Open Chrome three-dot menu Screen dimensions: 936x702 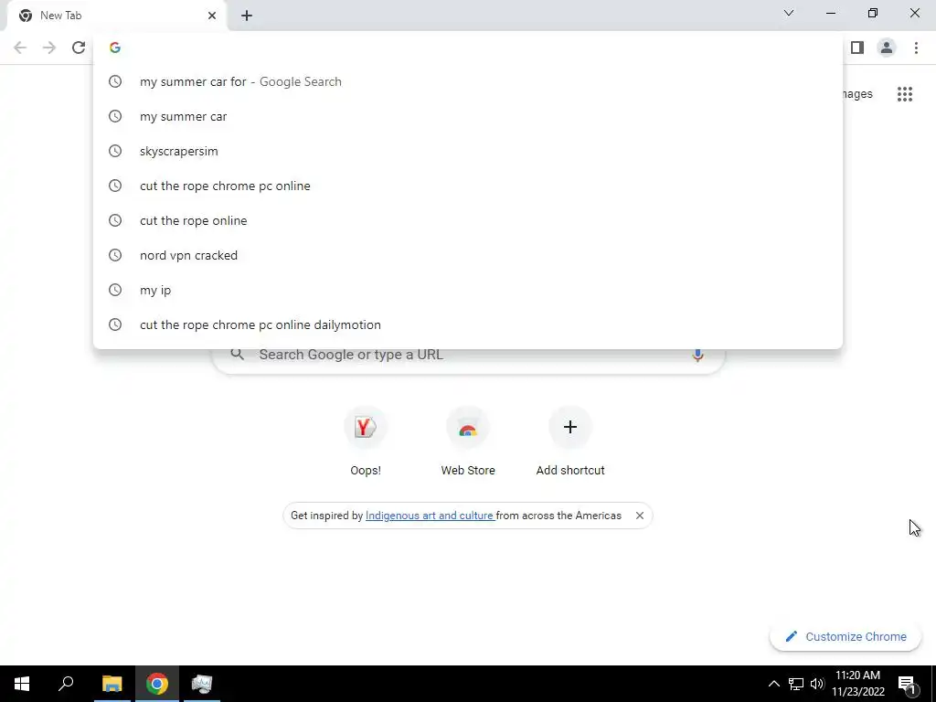click(x=916, y=48)
